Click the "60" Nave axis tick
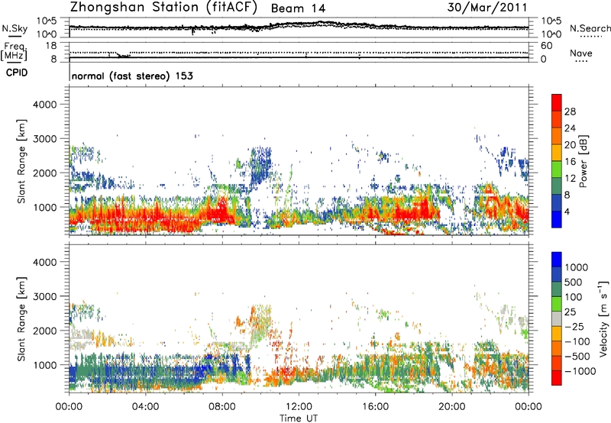The height and width of the screenshot is (423, 611). [547, 46]
